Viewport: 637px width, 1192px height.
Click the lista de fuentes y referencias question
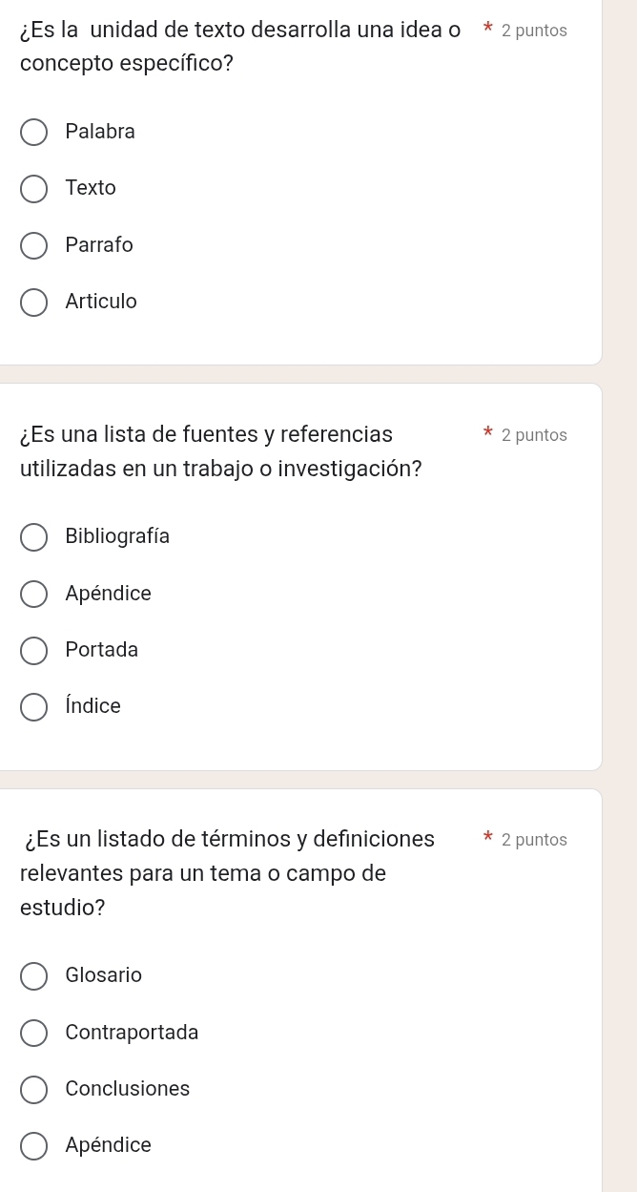[x=220, y=451]
